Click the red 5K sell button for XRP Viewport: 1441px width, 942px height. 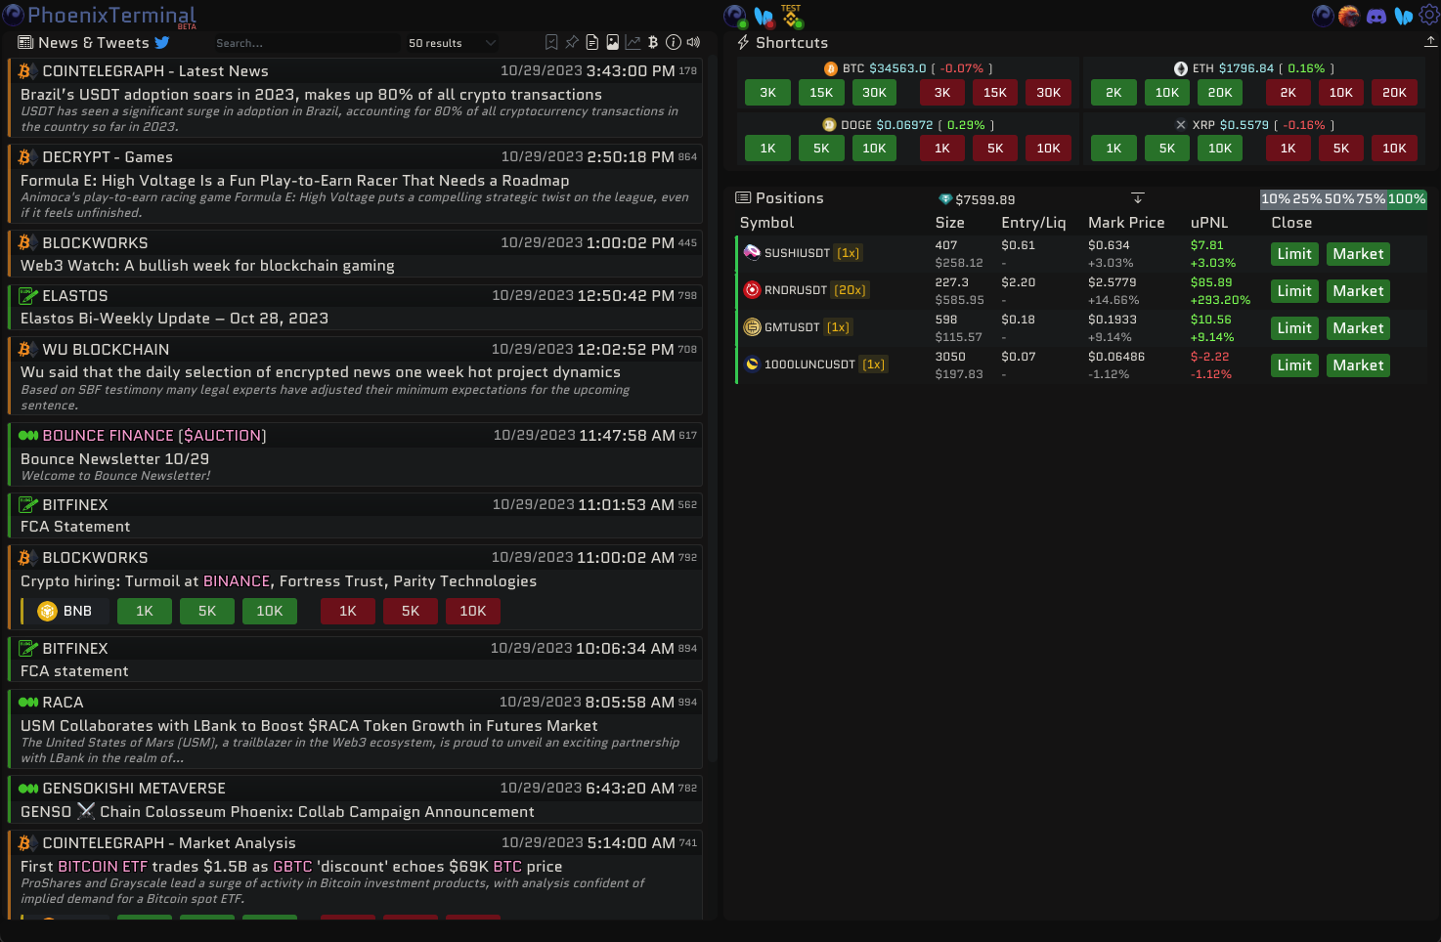click(x=1341, y=148)
